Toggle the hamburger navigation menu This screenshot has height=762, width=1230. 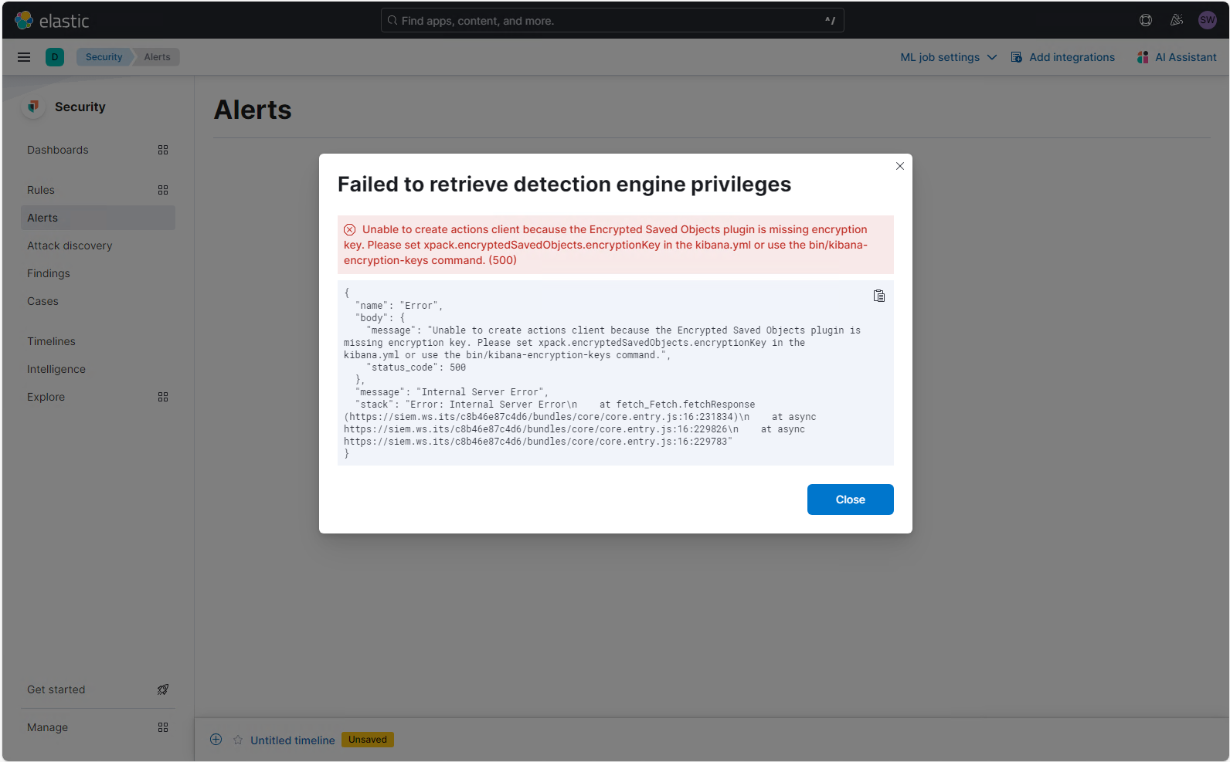(24, 57)
